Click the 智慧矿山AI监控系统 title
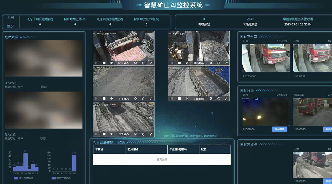This screenshot has height=184, width=332. [173, 5]
